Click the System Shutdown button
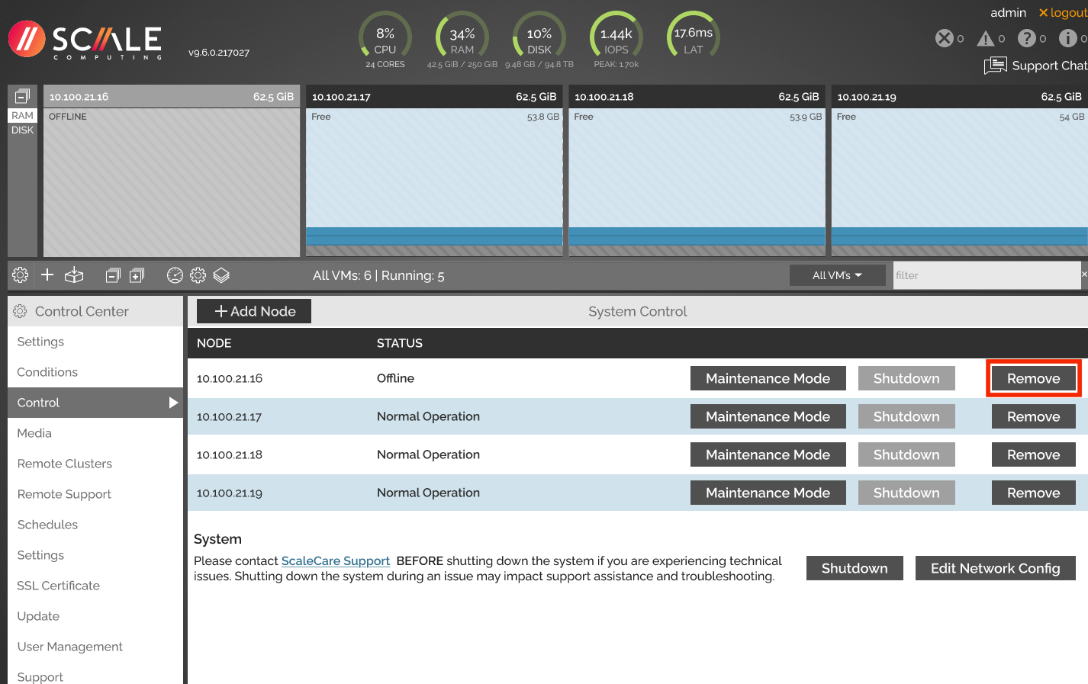This screenshot has height=684, width=1088. 855,568
